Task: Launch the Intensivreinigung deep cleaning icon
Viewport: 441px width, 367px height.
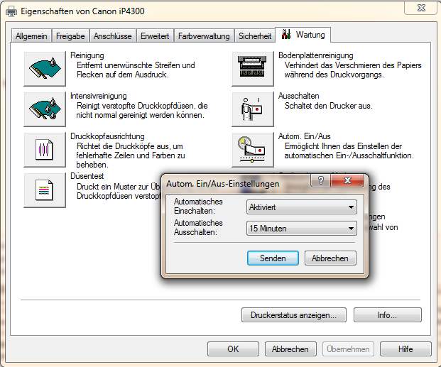Action: coord(45,109)
